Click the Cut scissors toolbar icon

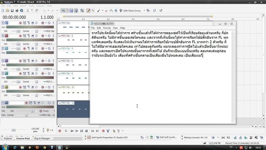27,10
